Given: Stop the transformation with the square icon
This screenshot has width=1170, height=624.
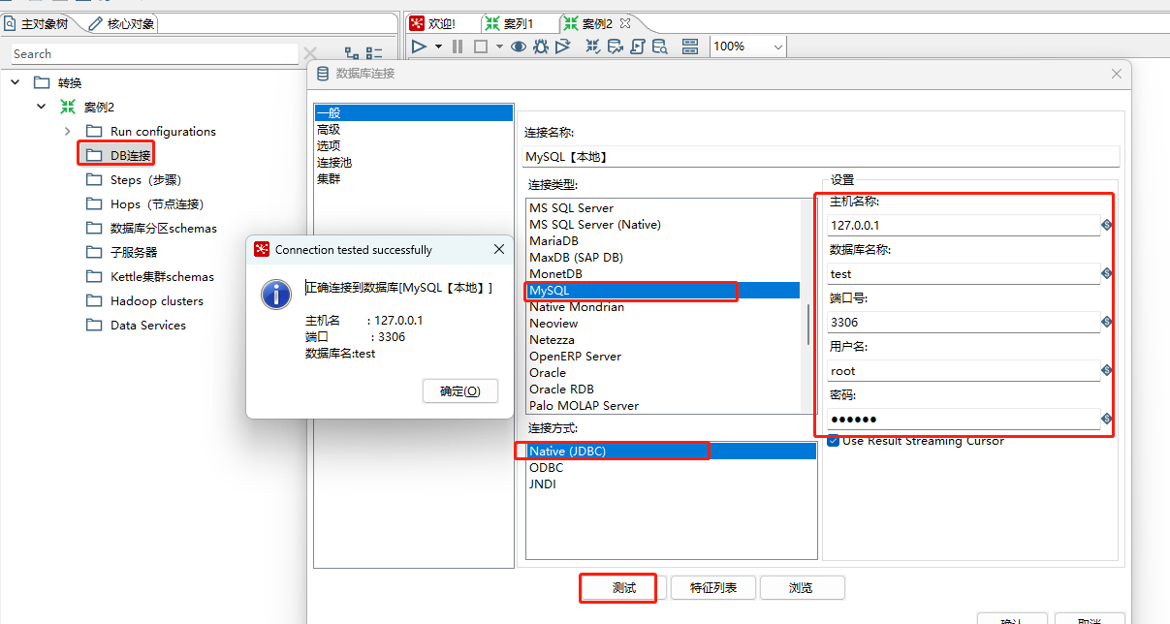Looking at the screenshot, I should [x=480, y=47].
